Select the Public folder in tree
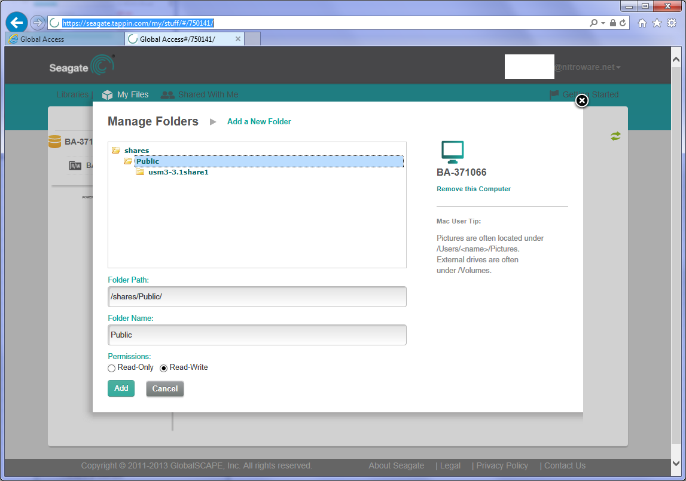 [x=147, y=161]
